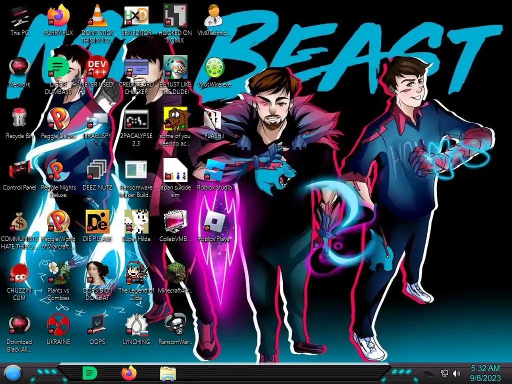Open the Start orb on the taskbar
This screenshot has height=384, width=512.
pyautogui.click(x=13, y=373)
